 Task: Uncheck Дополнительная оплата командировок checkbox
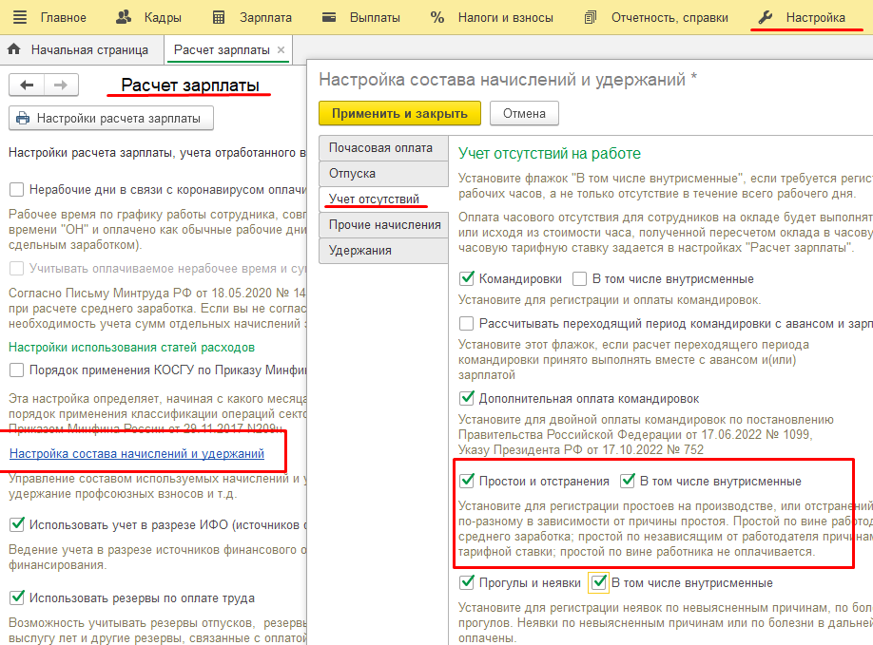coord(467,398)
